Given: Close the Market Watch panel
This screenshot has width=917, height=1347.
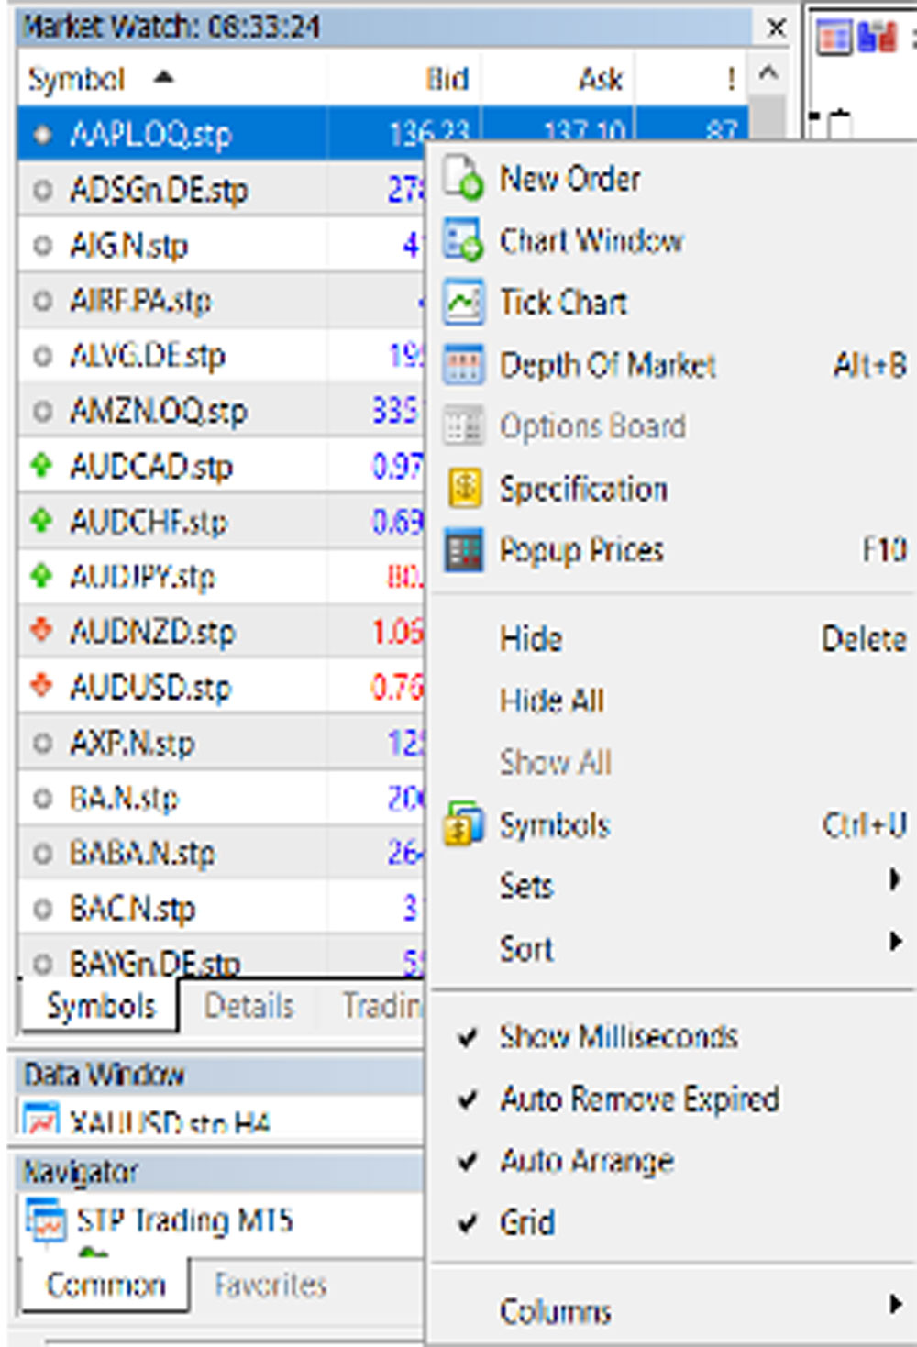Looking at the screenshot, I should tap(776, 28).
